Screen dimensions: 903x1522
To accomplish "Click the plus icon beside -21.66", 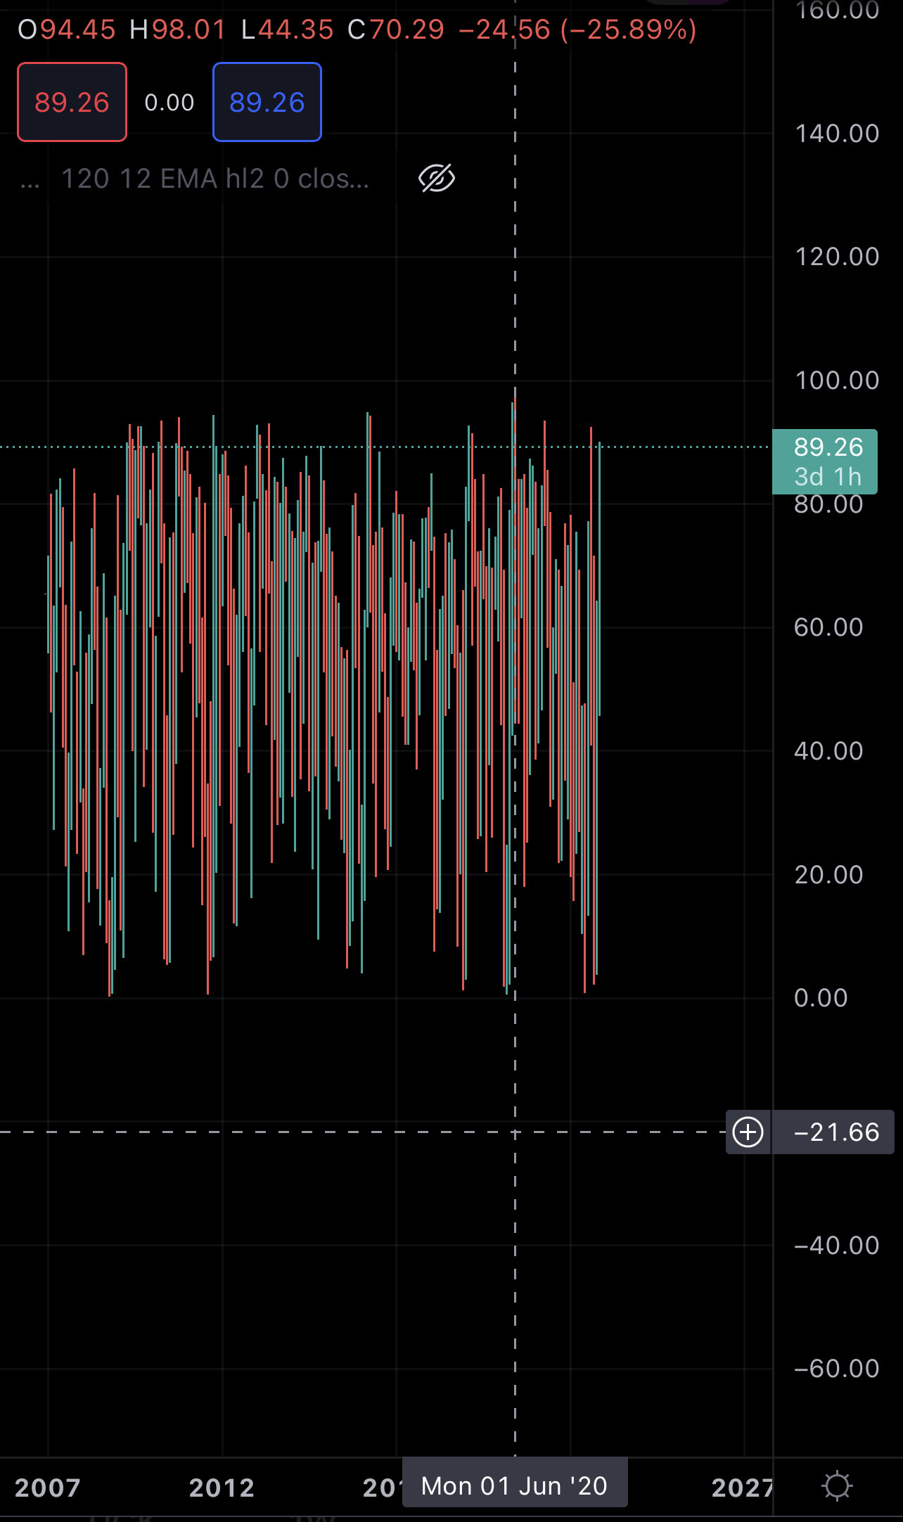I will tap(748, 1132).
